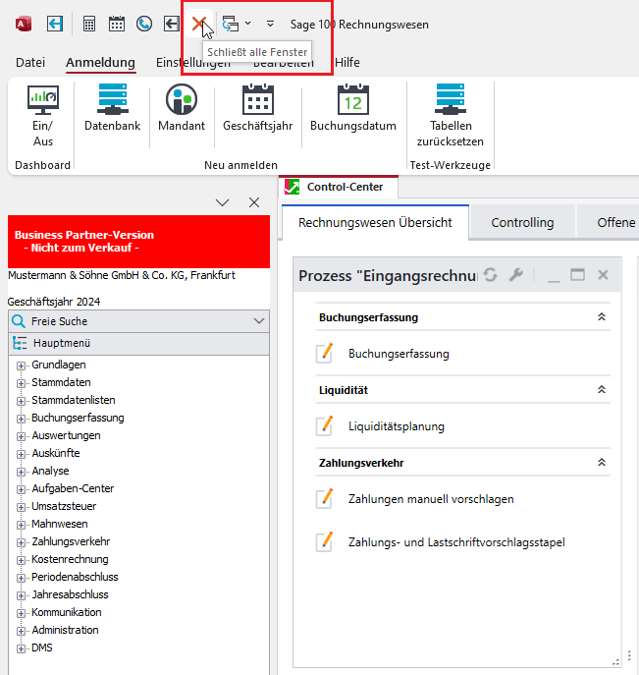
Task: Collapse the Liquidität section chevrons
Action: (601, 390)
